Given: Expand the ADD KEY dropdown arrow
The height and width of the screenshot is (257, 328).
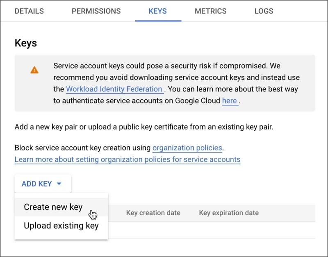Looking at the screenshot, I should pyautogui.click(x=59, y=184).
